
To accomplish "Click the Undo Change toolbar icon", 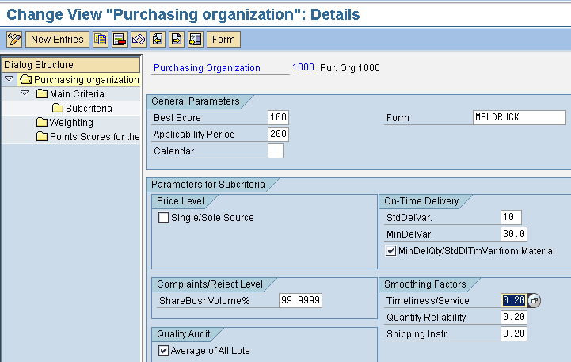I will (139, 39).
